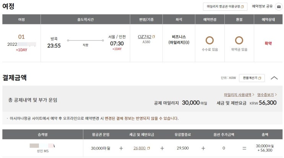Collapse the 결제금액 section with chevron

(x=274, y=78)
